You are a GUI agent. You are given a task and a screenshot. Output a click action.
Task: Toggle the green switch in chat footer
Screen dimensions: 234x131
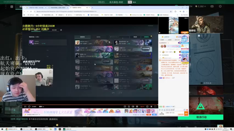[x=161, y=107]
